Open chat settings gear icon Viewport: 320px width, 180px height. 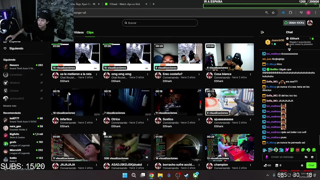302,165
